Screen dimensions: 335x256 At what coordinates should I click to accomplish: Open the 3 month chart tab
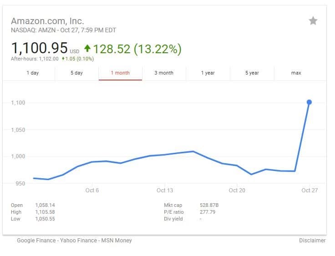coord(164,73)
